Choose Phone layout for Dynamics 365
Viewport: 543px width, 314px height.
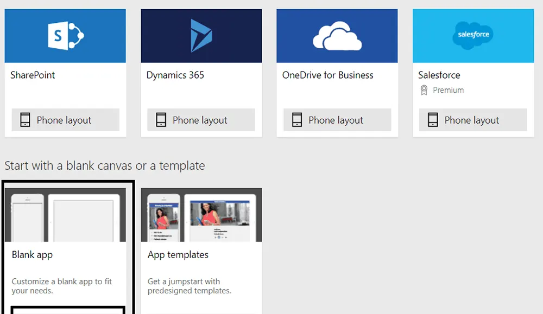point(201,120)
